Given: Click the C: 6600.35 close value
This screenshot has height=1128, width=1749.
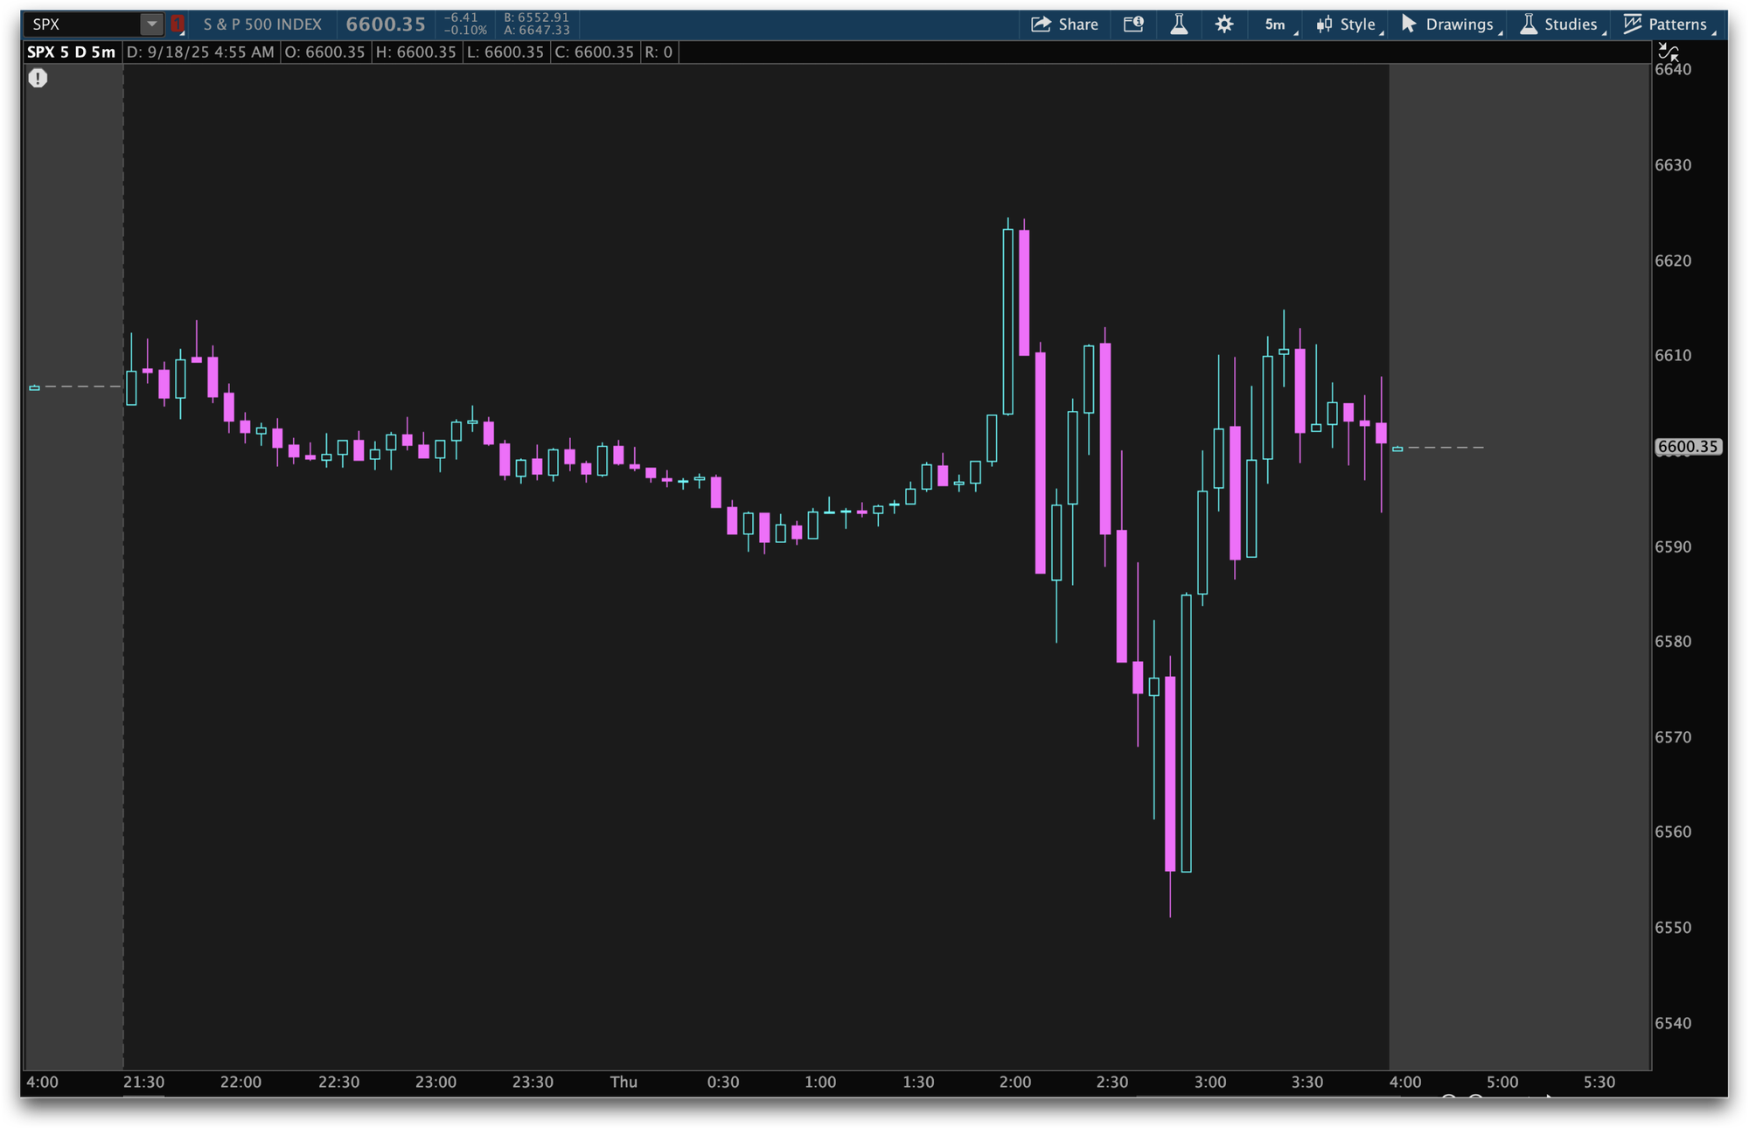Looking at the screenshot, I should pyautogui.click(x=595, y=52).
